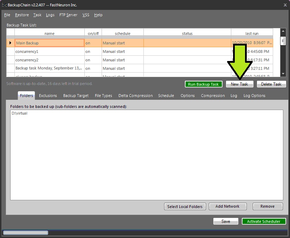The width and height of the screenshot is (290, 238).
Task: Open the Help menu
Action: coord(98,15)
